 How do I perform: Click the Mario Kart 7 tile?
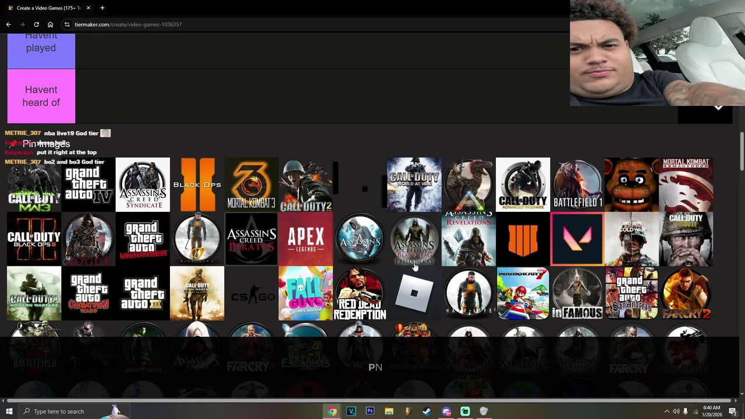(523, 293)
